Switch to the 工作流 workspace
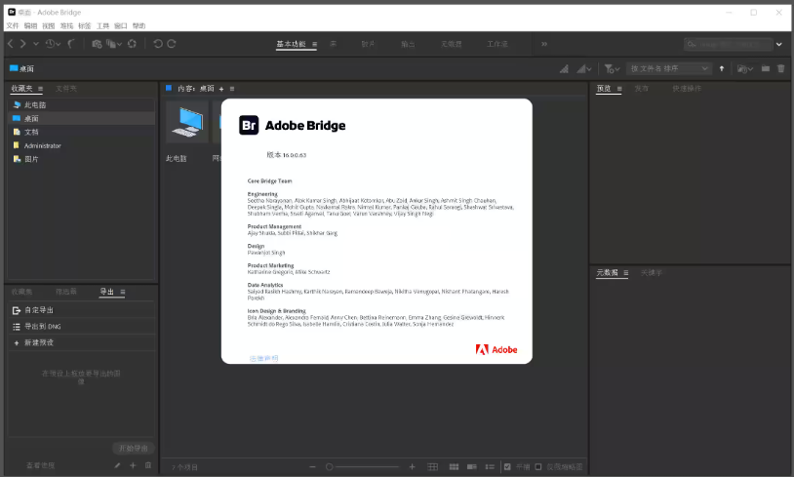The image size is (794, 477). coord(497,44)
